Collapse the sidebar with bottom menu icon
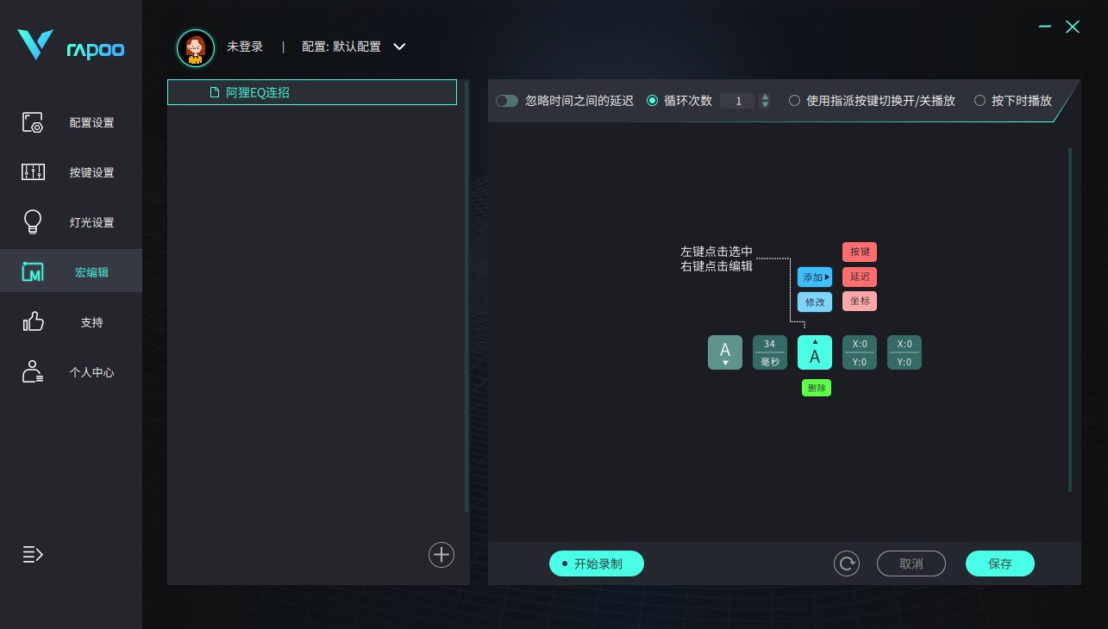This screenshot has height=629, width=1108. click(x=33, y=554)
